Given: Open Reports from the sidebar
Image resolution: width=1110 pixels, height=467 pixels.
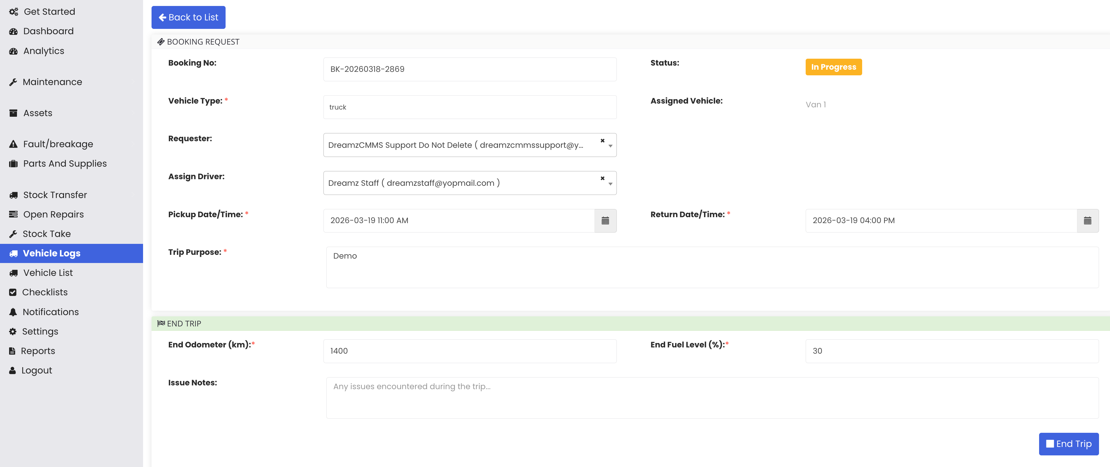Looking at the screenshot, I should click(38, 351).
